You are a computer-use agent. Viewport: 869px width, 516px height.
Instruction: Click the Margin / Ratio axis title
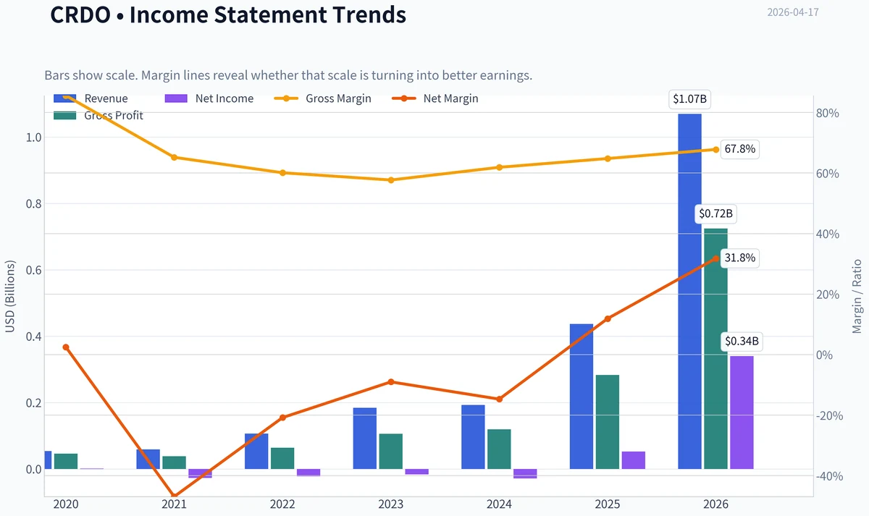pyautogui.click(x=857, y=296)
